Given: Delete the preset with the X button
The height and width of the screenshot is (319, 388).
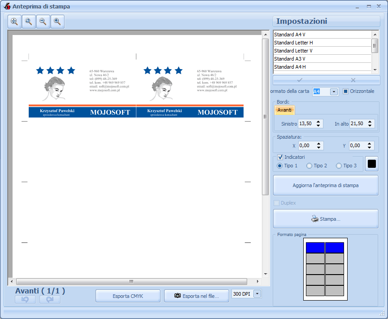Looking at the screenshot, I should point(353,80).
